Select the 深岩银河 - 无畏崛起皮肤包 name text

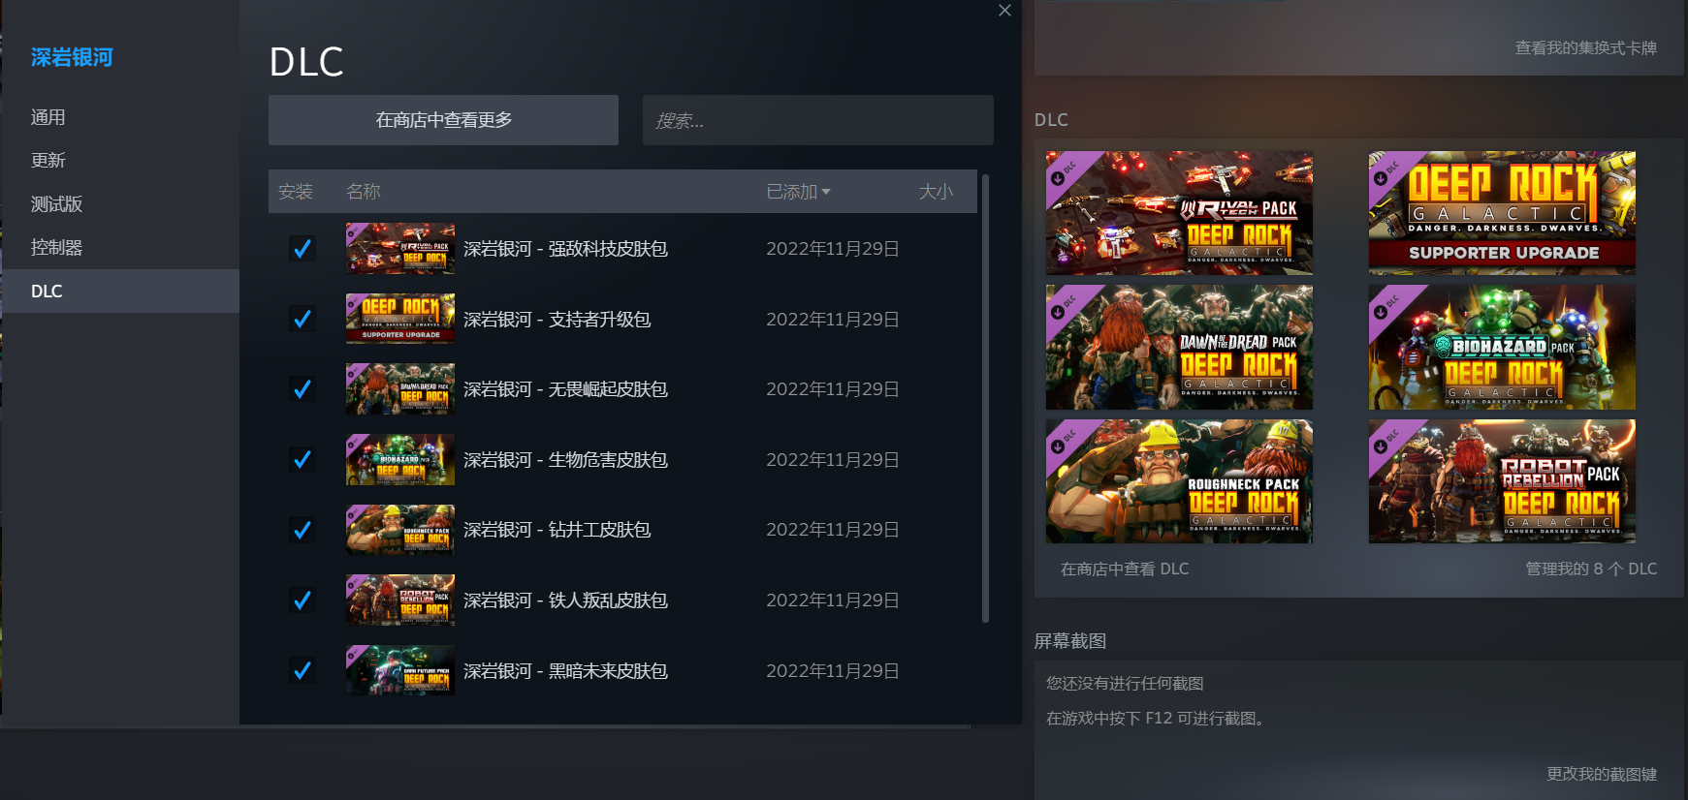pos(565,389)
